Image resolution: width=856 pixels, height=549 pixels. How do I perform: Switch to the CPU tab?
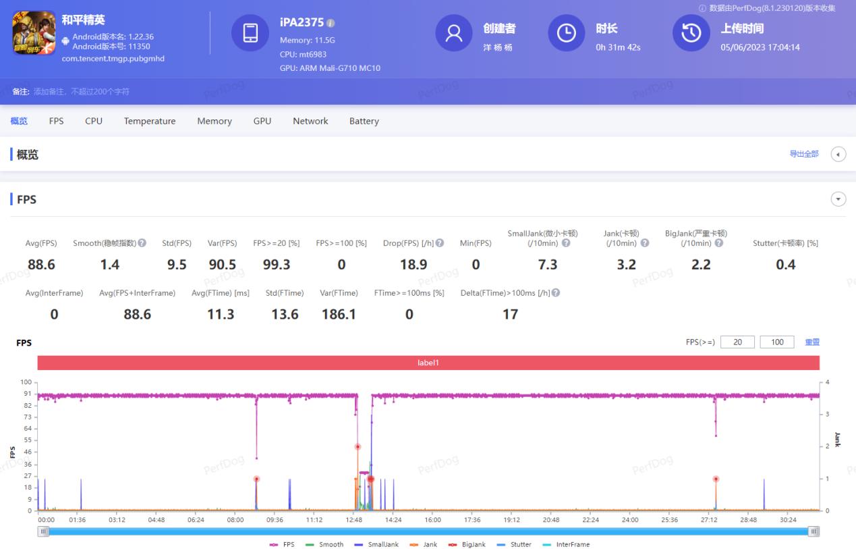click(x=93, y=121)
